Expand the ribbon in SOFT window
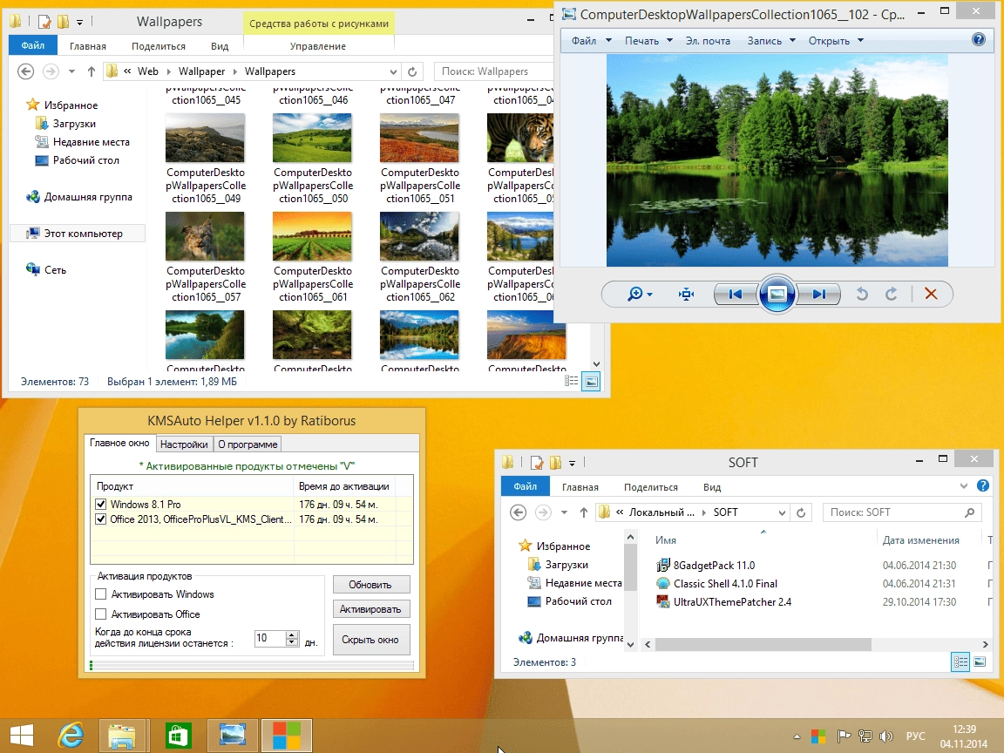The height and width of the screenshot is (753, 1004). tap(964, 486)
